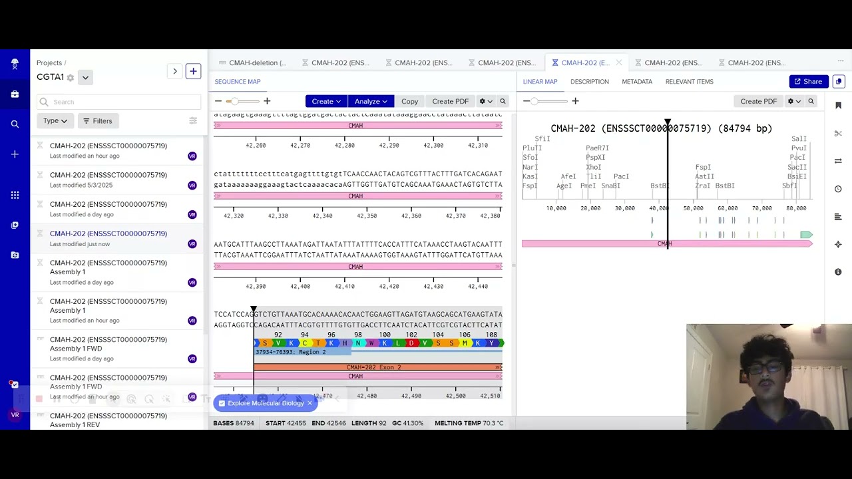Click the project Search input field
The height and width of the screenshot is (479, 852).
(x=118, y=102)
